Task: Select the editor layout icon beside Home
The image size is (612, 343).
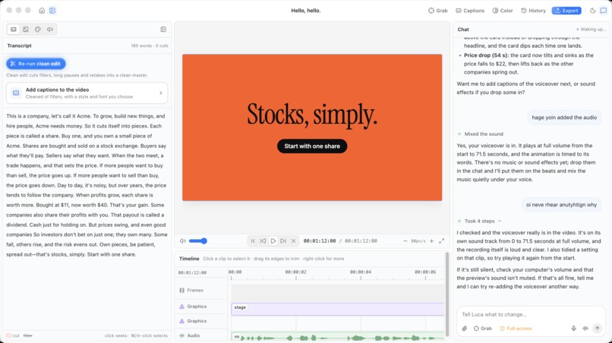Action: pyautogui.click(x=52, y=11)
